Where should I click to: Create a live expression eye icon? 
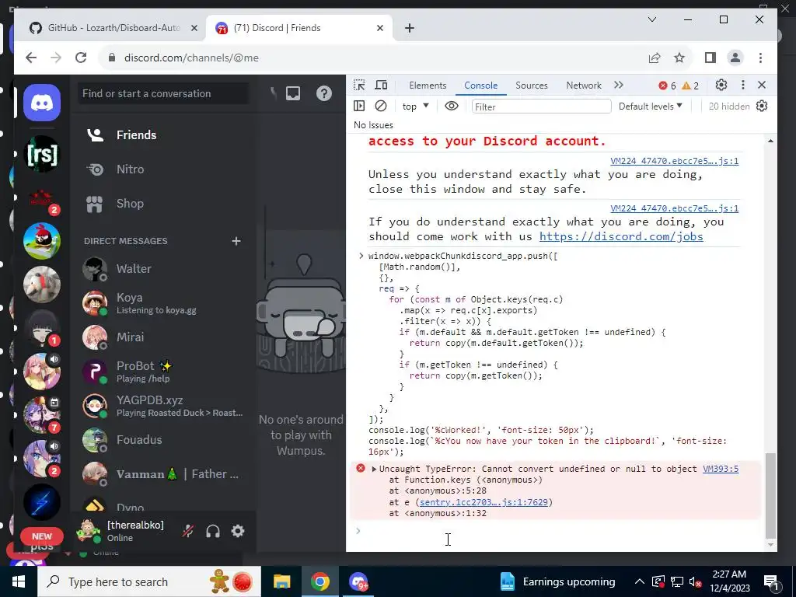coord(452,106)
